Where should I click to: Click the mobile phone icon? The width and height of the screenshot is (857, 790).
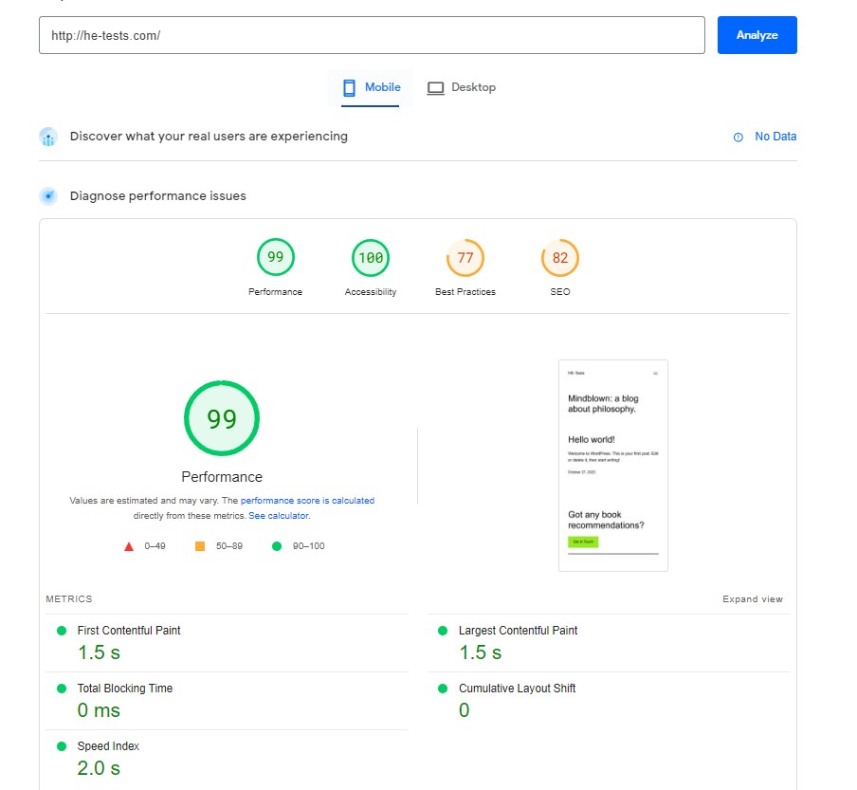click(349, 88)
